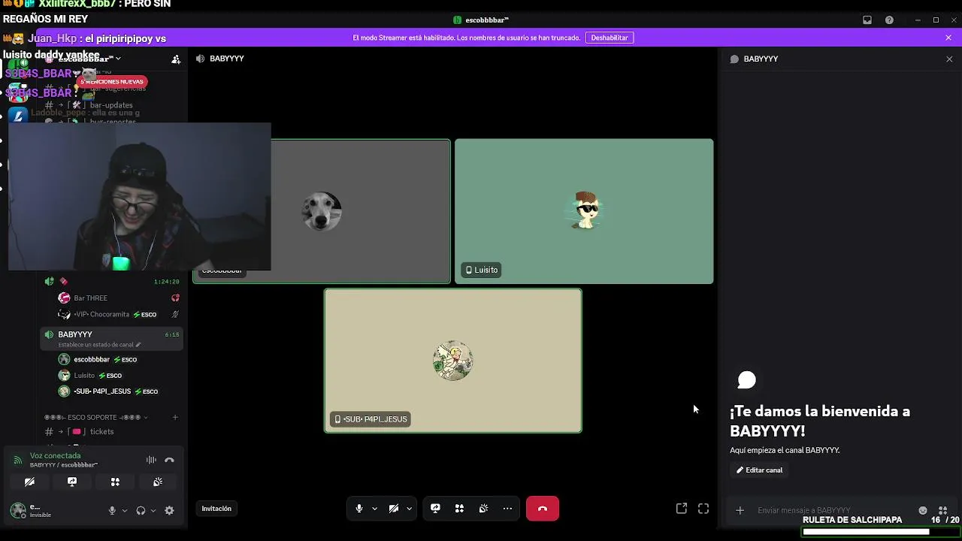The image size is (962, 541).
Task: Deafen with headphones icon in user panel
Action: pyautogui.click(x=141, y=510)
